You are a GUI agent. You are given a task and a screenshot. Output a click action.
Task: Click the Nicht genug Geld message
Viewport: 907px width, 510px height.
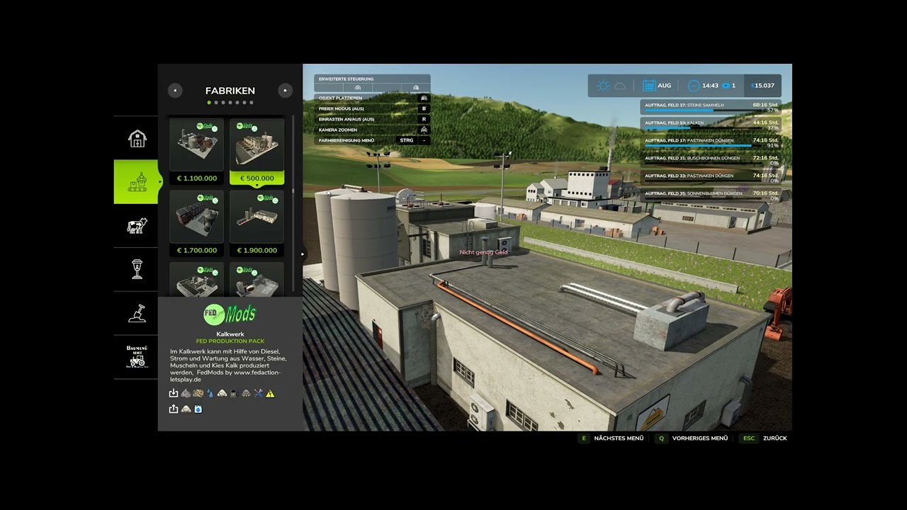point(483,252)
